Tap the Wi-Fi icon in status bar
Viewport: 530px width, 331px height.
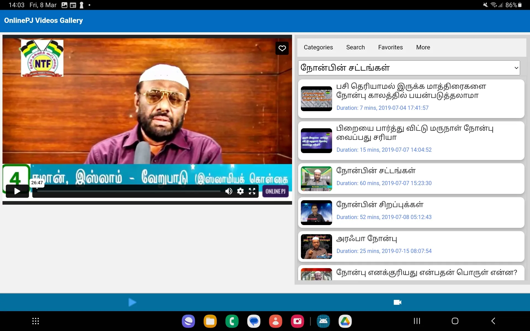(x=494, y=5)
